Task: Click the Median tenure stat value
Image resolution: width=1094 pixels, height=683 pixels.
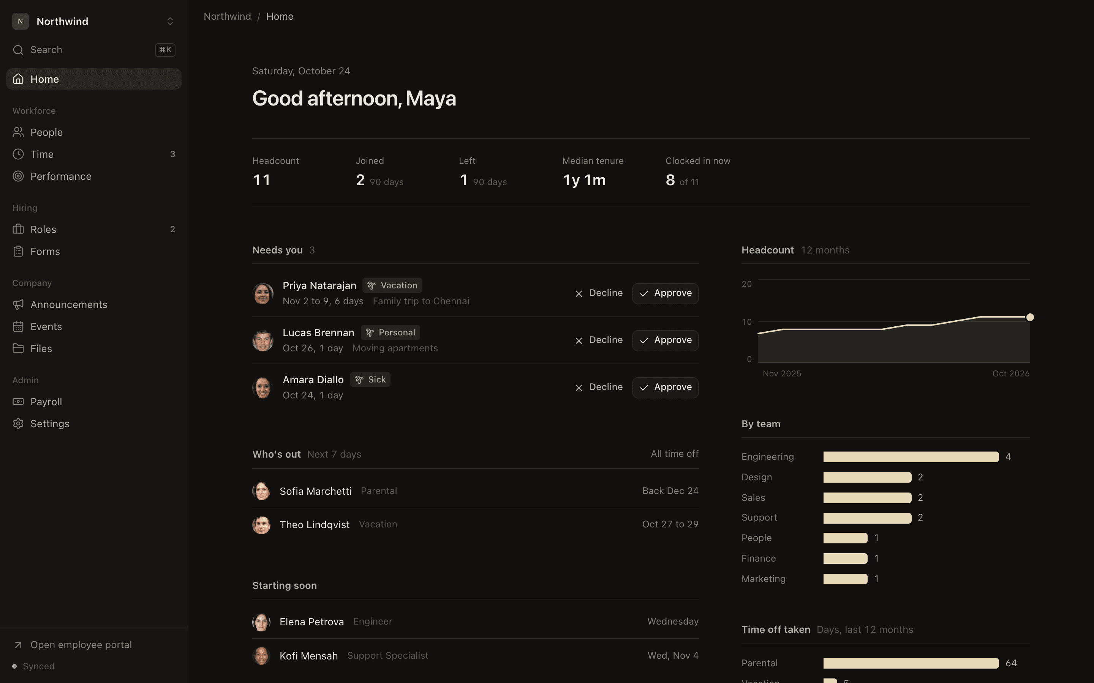Action: click(x=584, y=180)
